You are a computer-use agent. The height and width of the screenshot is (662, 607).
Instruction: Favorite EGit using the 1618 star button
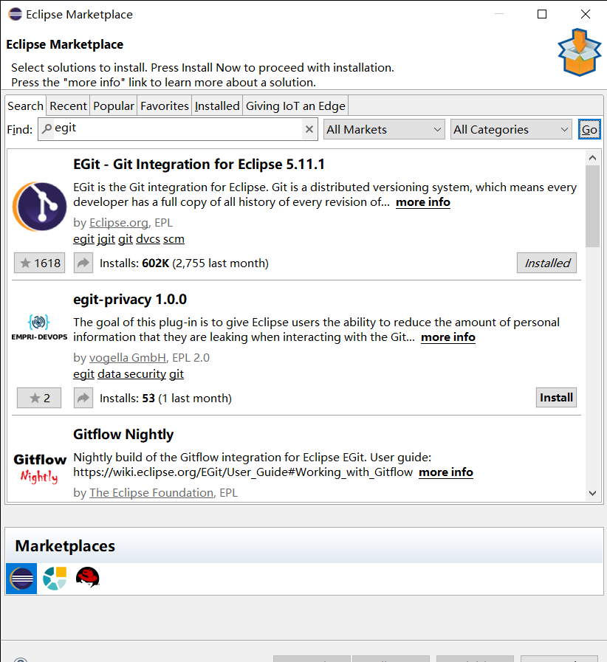[40, 263]
